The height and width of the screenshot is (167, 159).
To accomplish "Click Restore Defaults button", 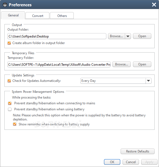I will coord(138,151).
